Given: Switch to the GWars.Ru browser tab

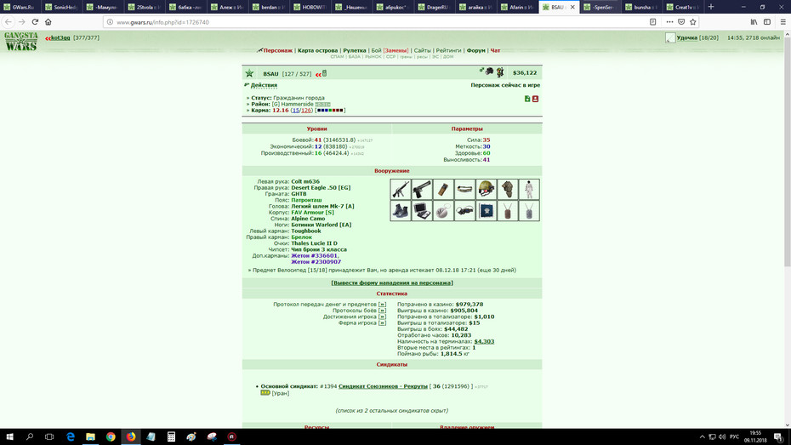Looking at the screenshot, I should click(20, 7).
